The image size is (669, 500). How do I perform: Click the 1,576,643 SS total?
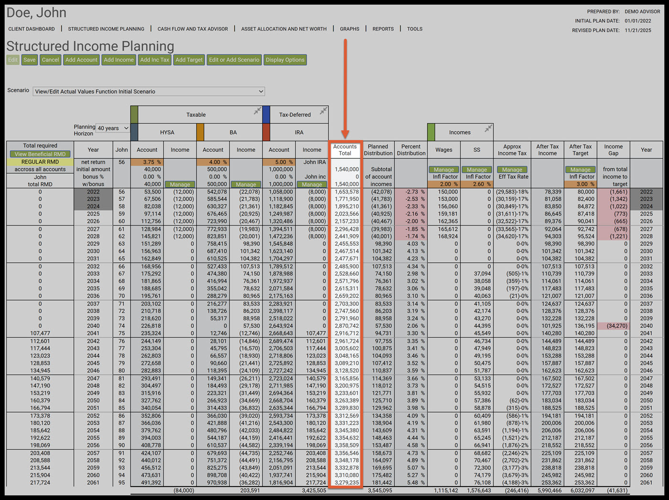tap(478, 490)
